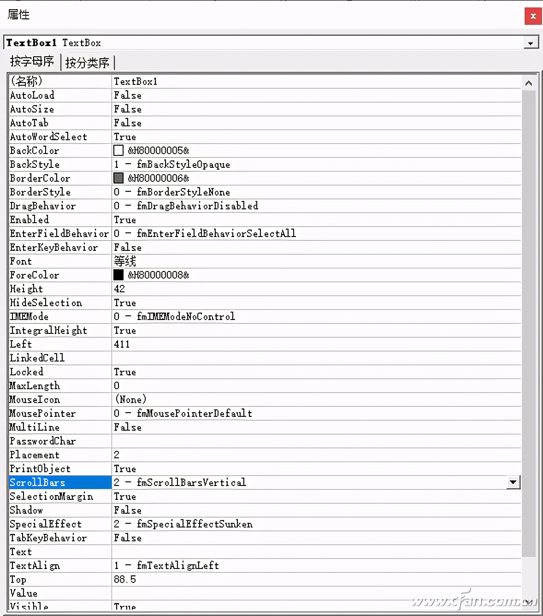Viewport: 543px width, 616px height.
Task: Select the Shadow property name
Action: pos(26,510)
